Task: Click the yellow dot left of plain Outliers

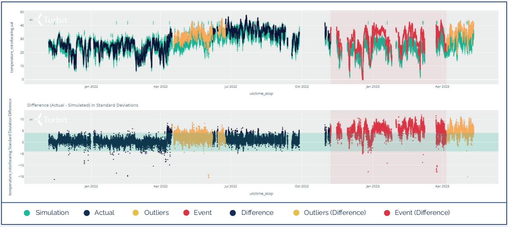Action: tap(136, 213)
